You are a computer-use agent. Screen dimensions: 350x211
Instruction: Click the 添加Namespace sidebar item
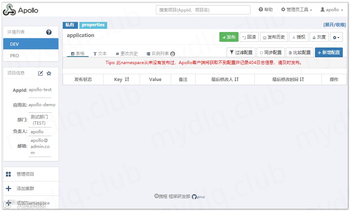[31, 203]
